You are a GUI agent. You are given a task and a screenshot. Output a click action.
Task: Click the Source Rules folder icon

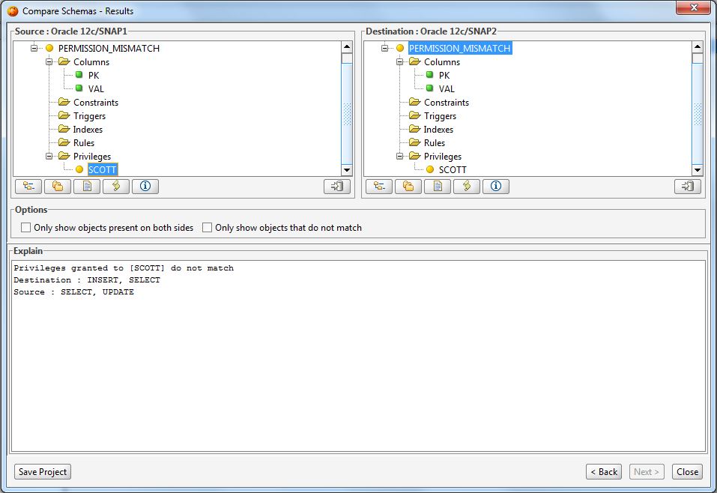tap(64, 142)
